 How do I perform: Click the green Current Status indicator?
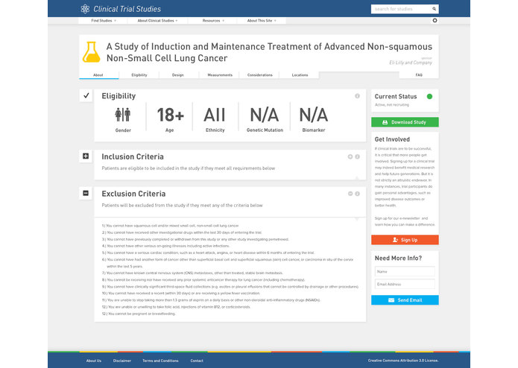(429, 96)
